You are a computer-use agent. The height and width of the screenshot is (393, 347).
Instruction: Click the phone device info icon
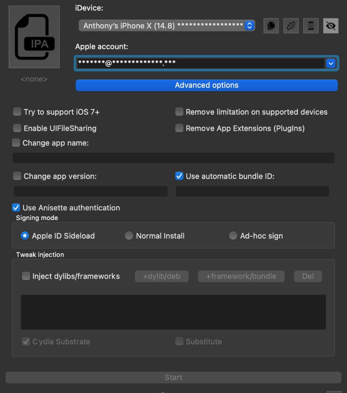coord(311,26)
